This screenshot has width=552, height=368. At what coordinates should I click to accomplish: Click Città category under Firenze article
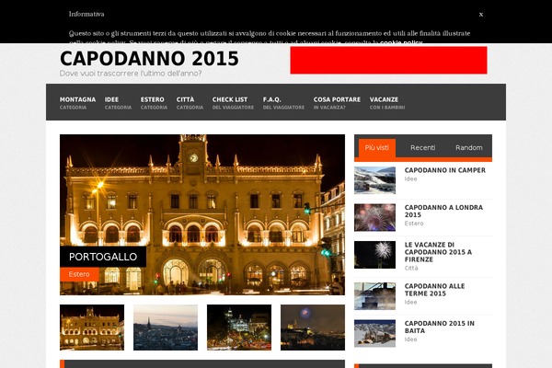[x=411, y=269]
